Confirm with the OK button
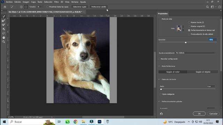The height and width of the screenshot is (125, 223). [199, 114]
